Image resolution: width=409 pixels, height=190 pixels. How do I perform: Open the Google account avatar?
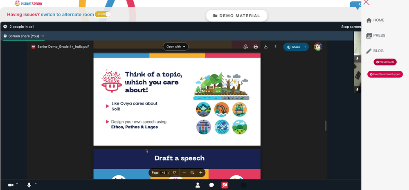(318, 47)
